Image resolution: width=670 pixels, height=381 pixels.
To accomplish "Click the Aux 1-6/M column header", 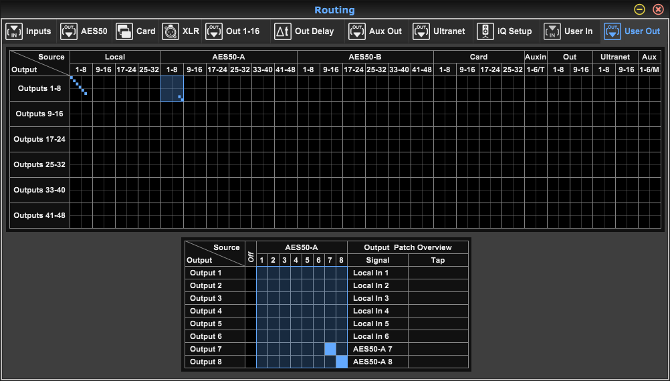I will (x=649, y=70).
